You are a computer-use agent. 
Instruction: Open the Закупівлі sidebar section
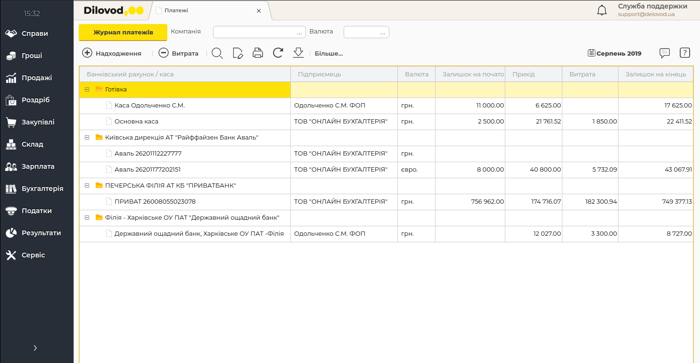click(37, 122)
